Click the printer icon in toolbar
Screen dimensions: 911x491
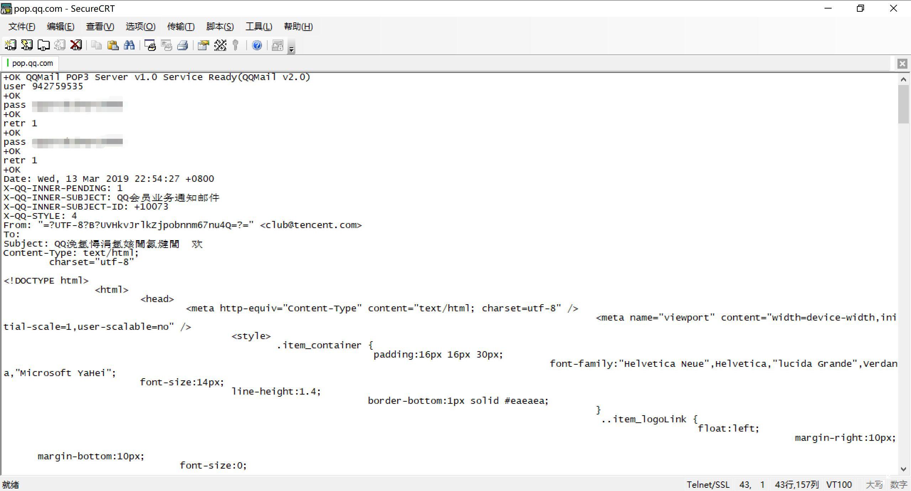[x=183, y=45]
